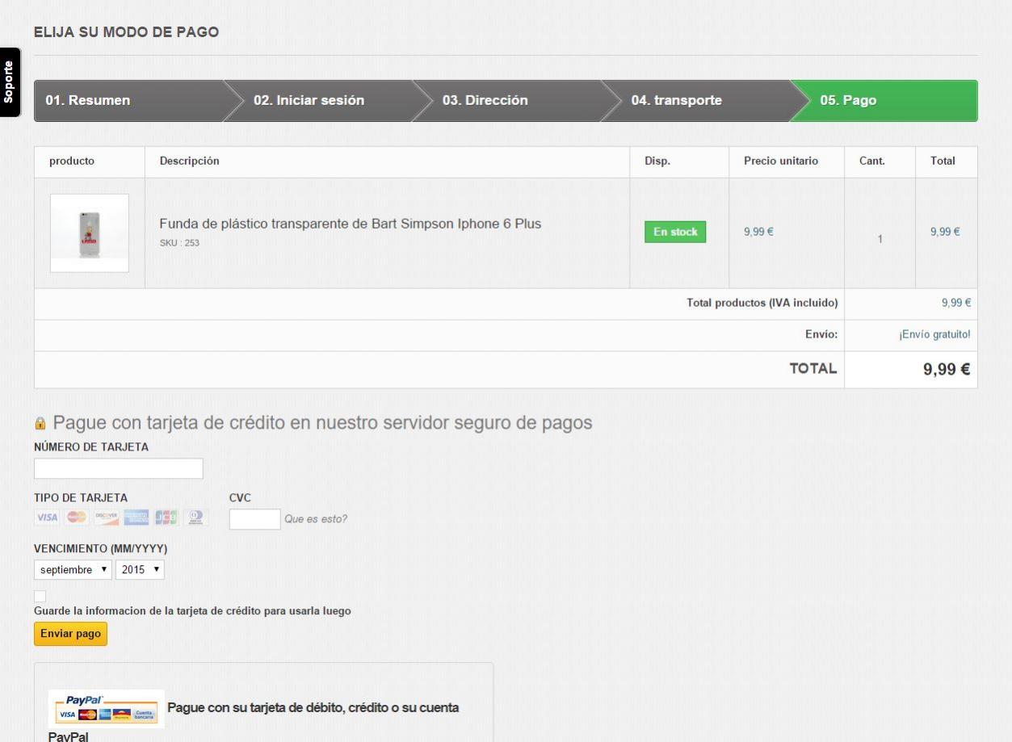
Task: Open the Bart Simpson iPhone case product link
Action: [350, 224]
